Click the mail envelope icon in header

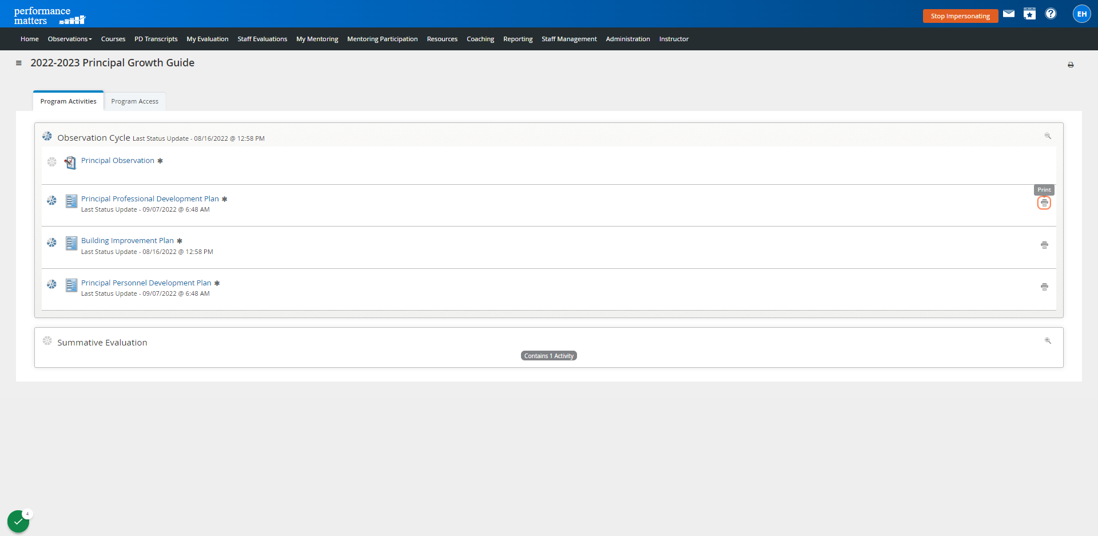click(x=1009, y=14)
